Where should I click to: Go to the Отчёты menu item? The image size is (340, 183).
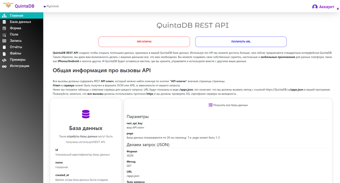point(22,47)
